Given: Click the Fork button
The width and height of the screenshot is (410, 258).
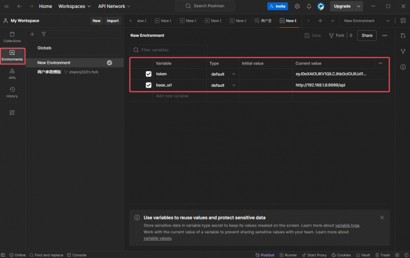Looking at the screenshot, I should coord(336,36).
